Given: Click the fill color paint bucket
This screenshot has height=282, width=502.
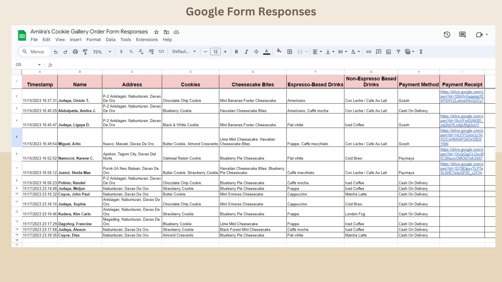Looking at the screenshot, I should [279, 51].
